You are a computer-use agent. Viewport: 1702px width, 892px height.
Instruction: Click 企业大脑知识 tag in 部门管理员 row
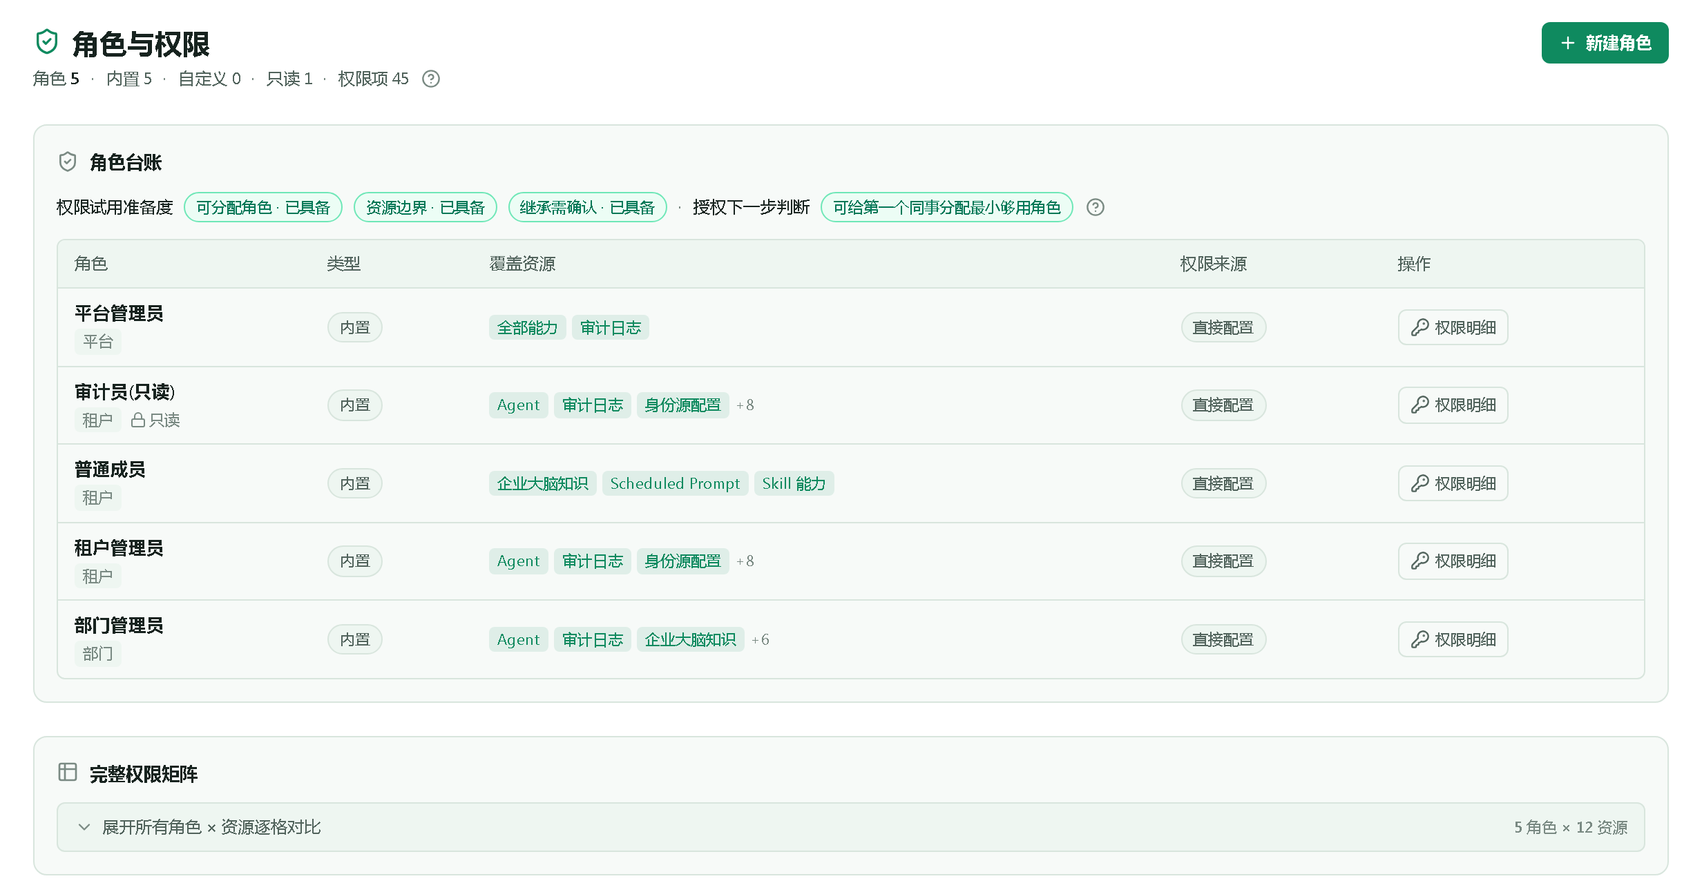point(690,639)
